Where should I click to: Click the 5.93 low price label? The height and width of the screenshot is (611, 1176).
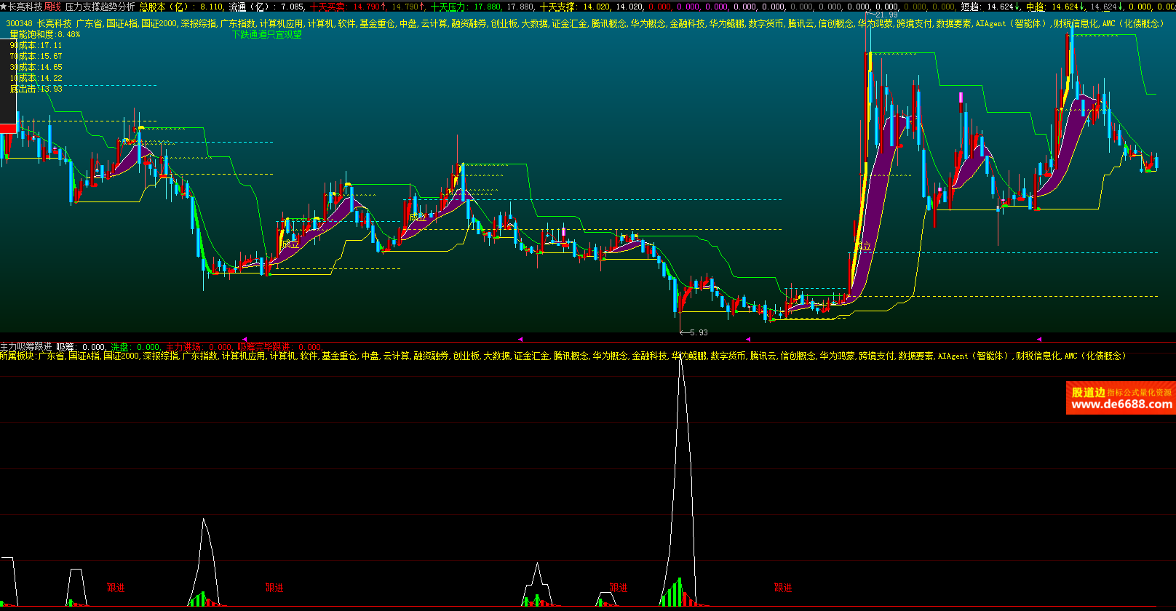point(698,332)
